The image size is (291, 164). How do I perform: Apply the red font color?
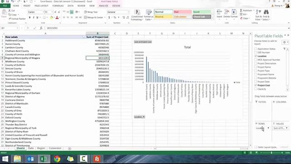tap(57, 17)
